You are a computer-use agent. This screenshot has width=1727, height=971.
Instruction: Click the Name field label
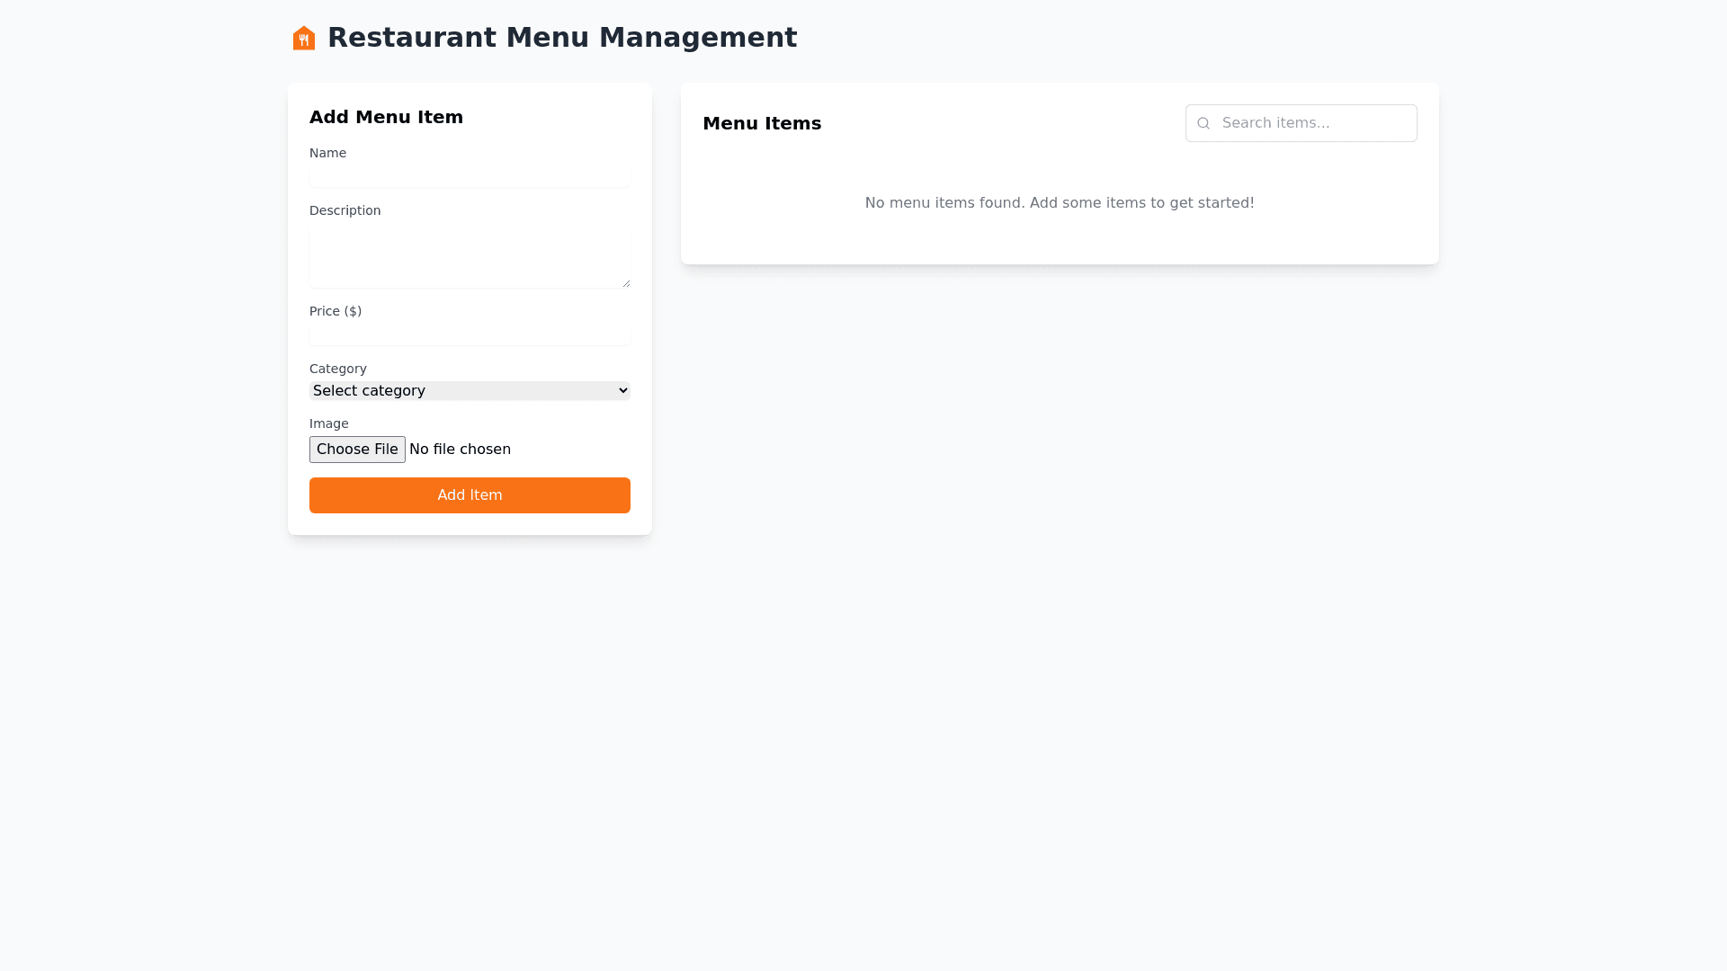[x=327, y=153]
